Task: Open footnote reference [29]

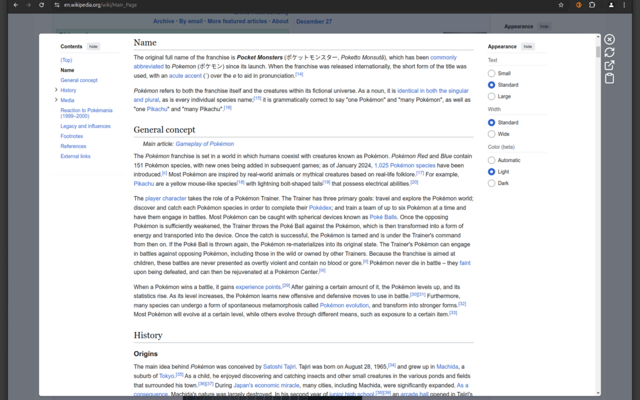Action: pos(286,286)
